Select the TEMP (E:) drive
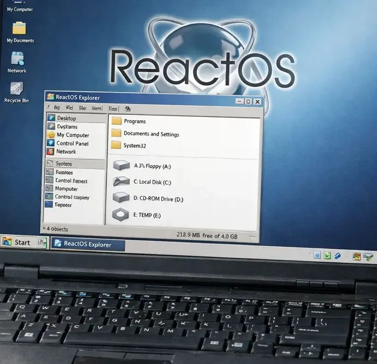Screen dimensions: 377x364 tap(136, 215)
